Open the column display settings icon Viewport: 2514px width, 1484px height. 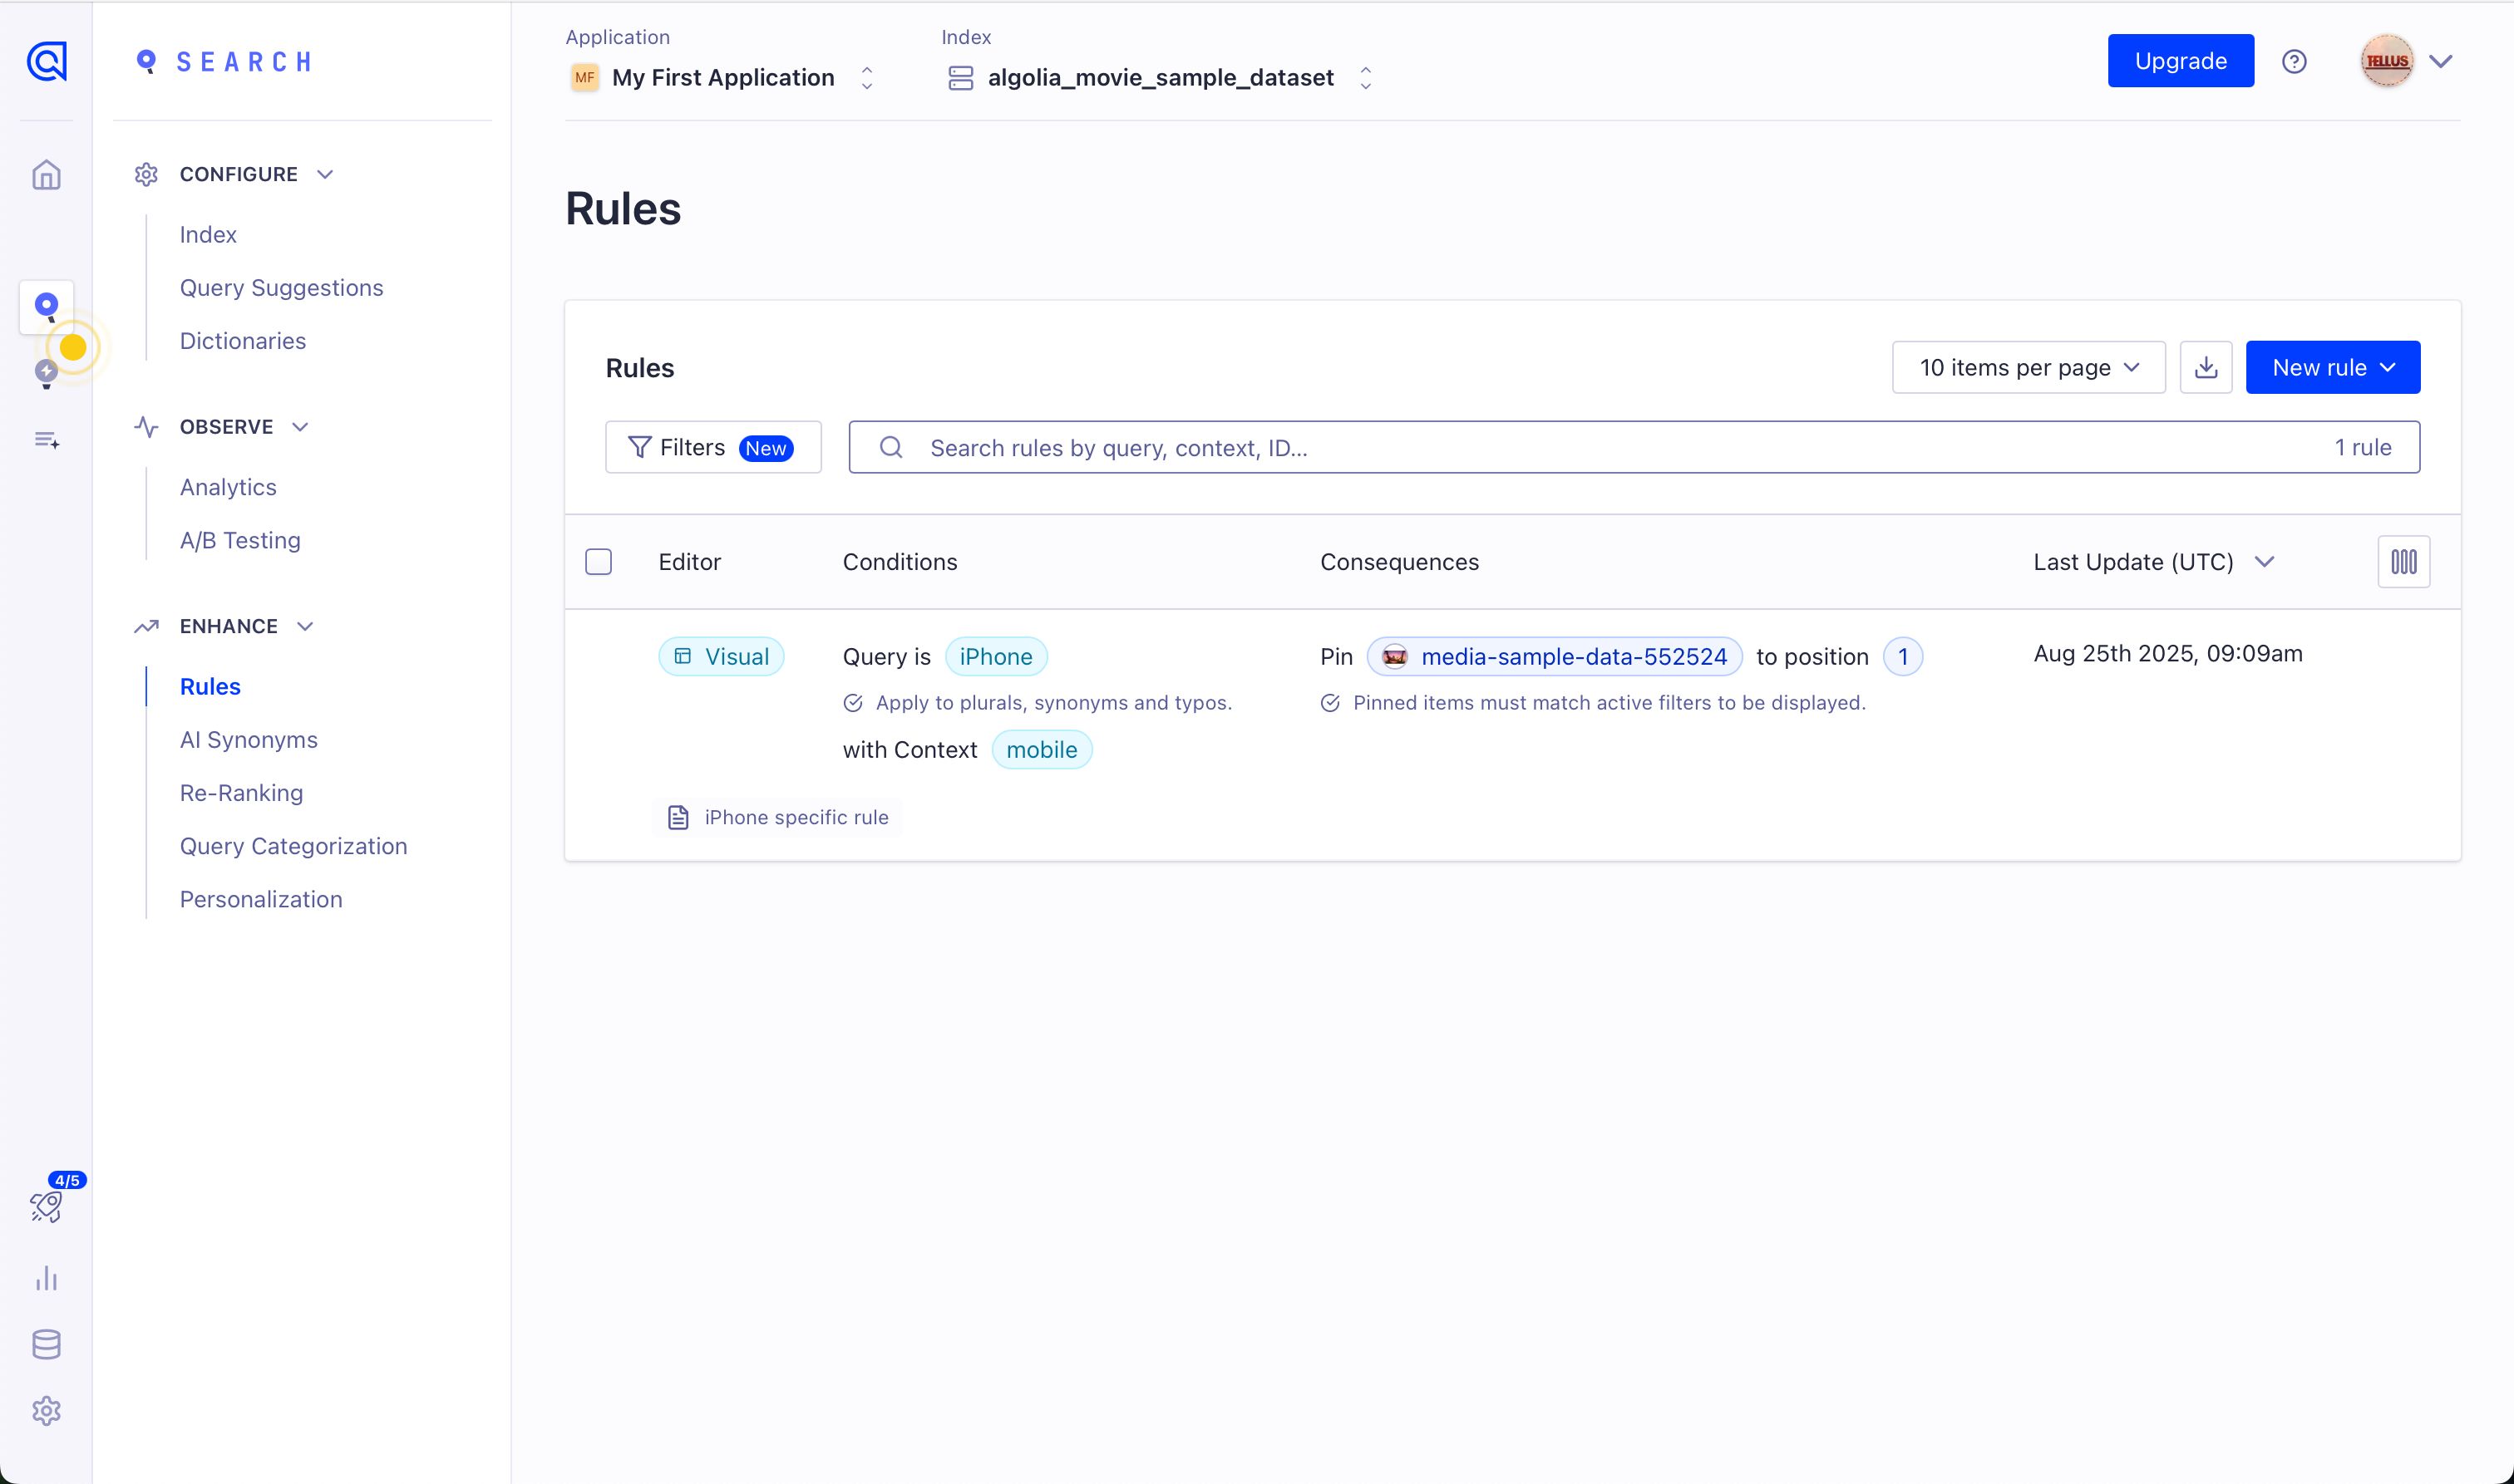(x=2403, y=561)
